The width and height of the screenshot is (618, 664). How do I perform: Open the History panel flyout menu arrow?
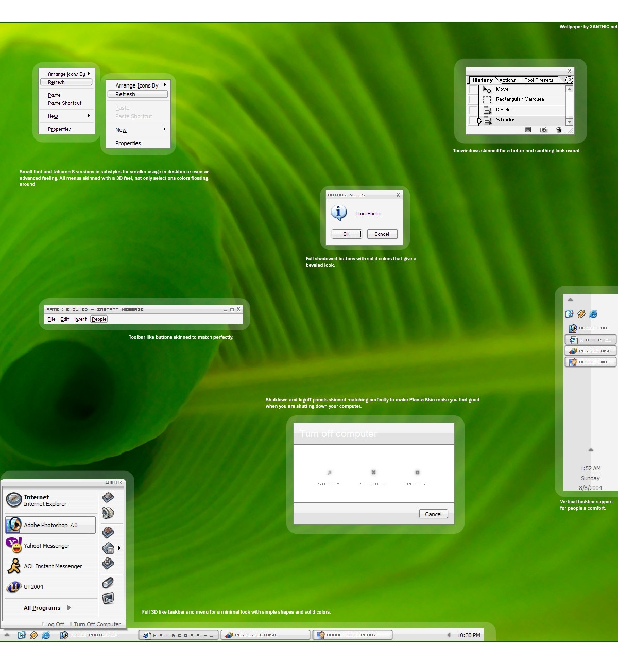[x=569, y=80]
